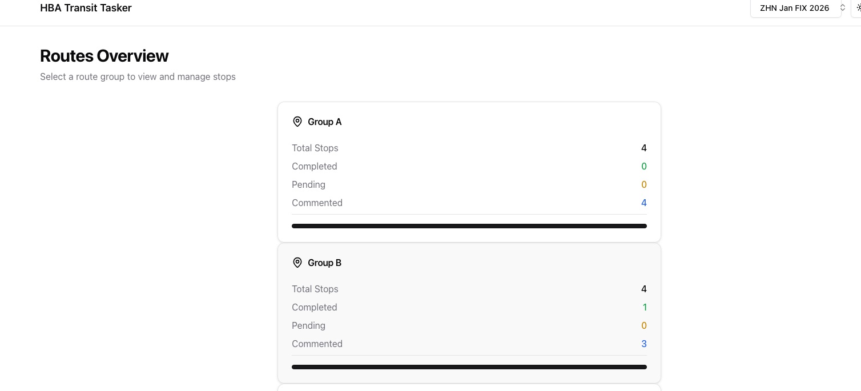861x391 pixels.
Task: Go to HBA Transit Tasker home
Action: coord(86,8)
